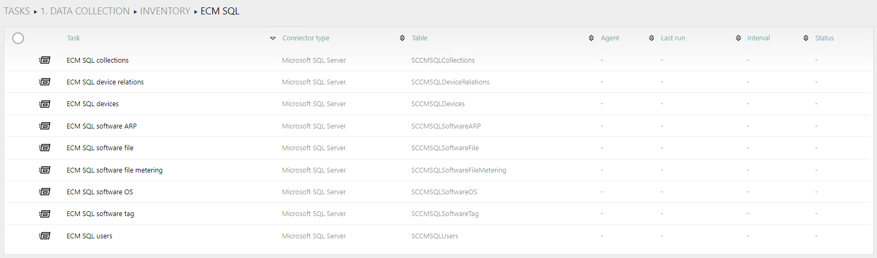Click task icon for ECM SQL software file metering

pos(45,170)
